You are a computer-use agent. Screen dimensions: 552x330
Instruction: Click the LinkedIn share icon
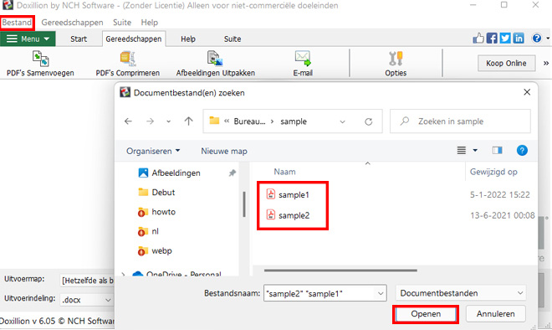(519, 38)
